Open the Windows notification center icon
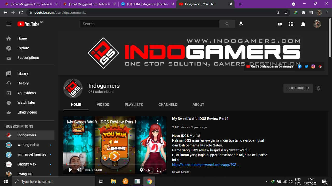 click(324, 181)
